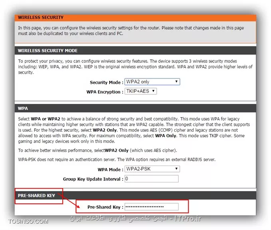Click the WPA-PSK authentication server note
The width and height of the screenshot is (271, 230).
coord(117,160)
